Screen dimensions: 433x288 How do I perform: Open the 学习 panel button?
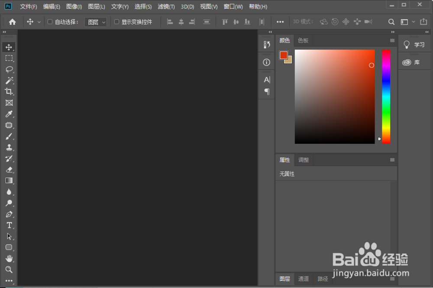click(414, 45)
